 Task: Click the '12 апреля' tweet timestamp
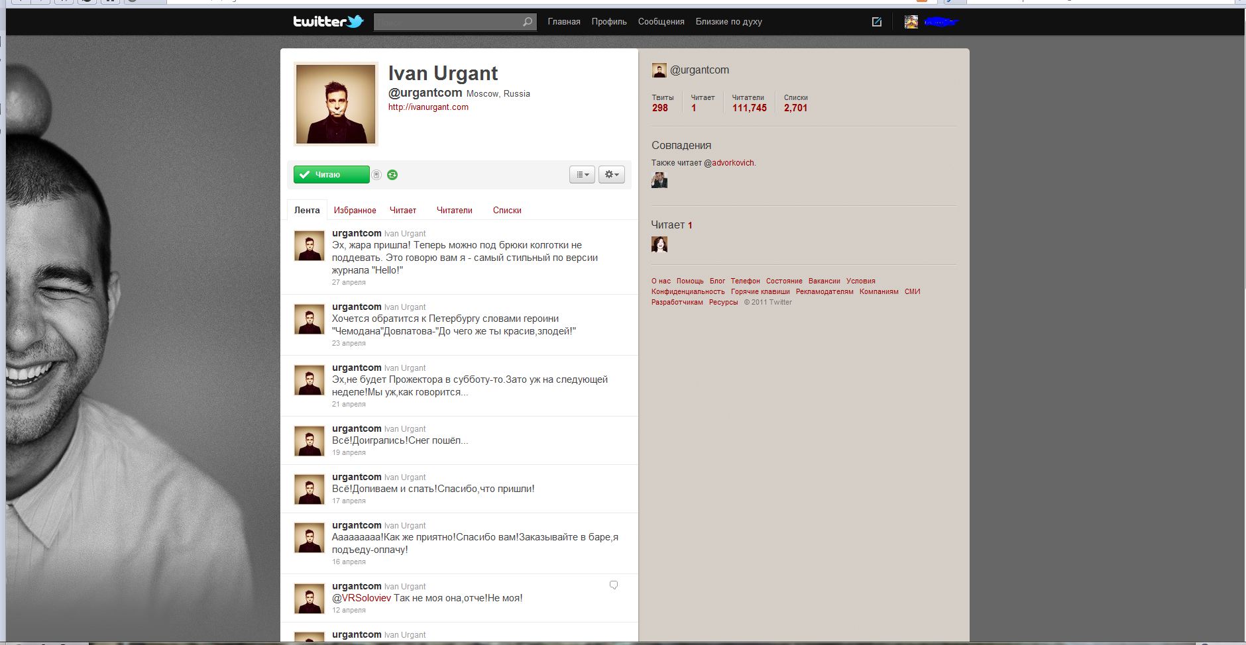pyautogui.click(x=349, y=610)
